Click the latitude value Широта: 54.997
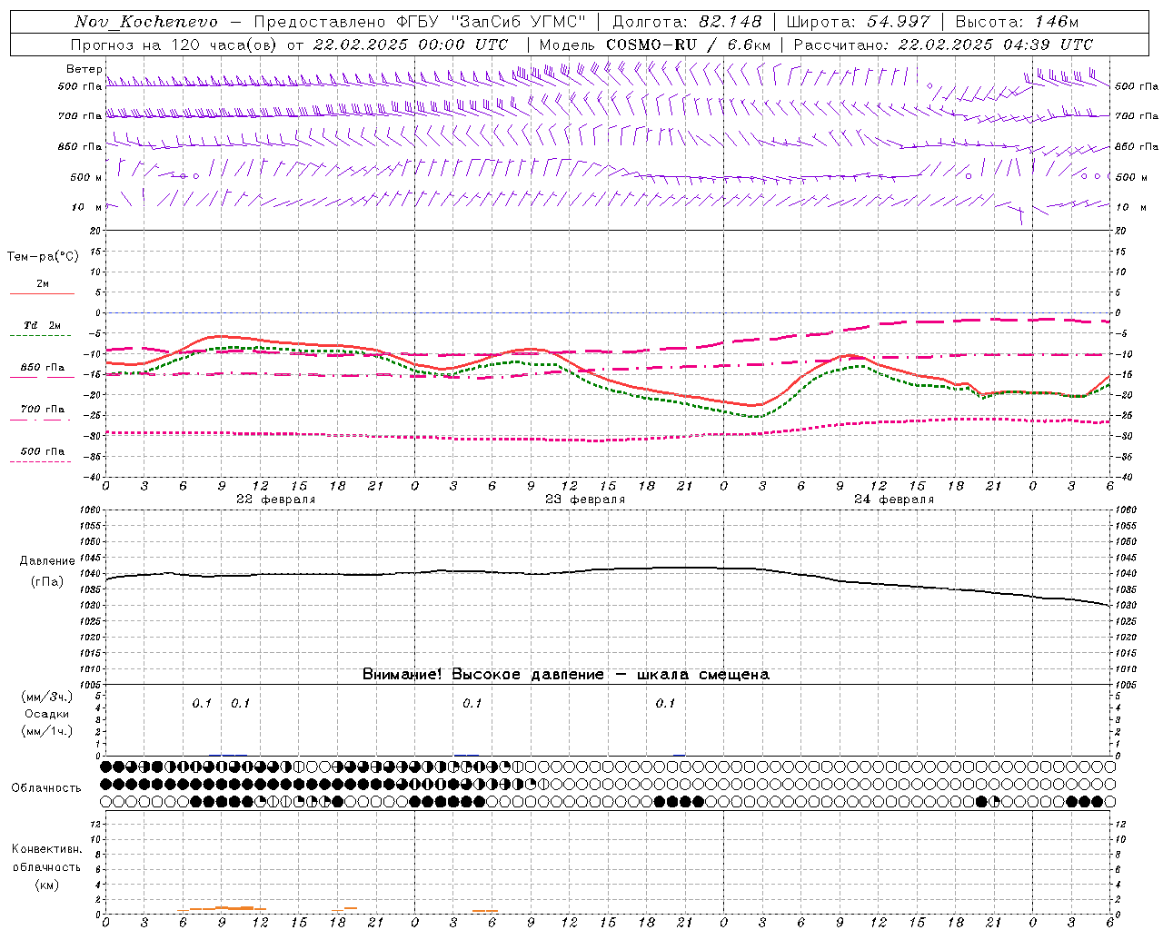1163x930 pixels. click(859, 22)
